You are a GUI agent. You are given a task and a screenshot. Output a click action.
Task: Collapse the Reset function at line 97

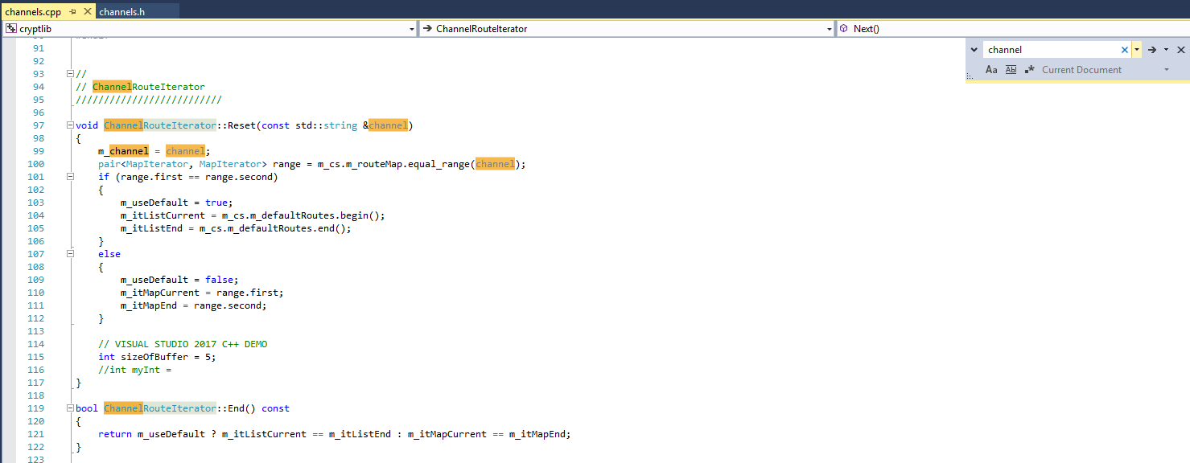[x=70, y=125]
